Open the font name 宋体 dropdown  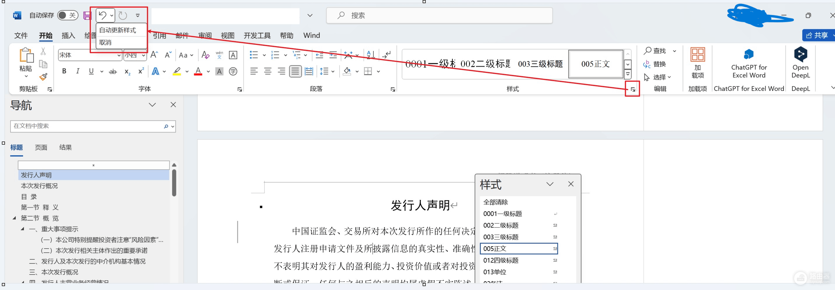[119, 55]
